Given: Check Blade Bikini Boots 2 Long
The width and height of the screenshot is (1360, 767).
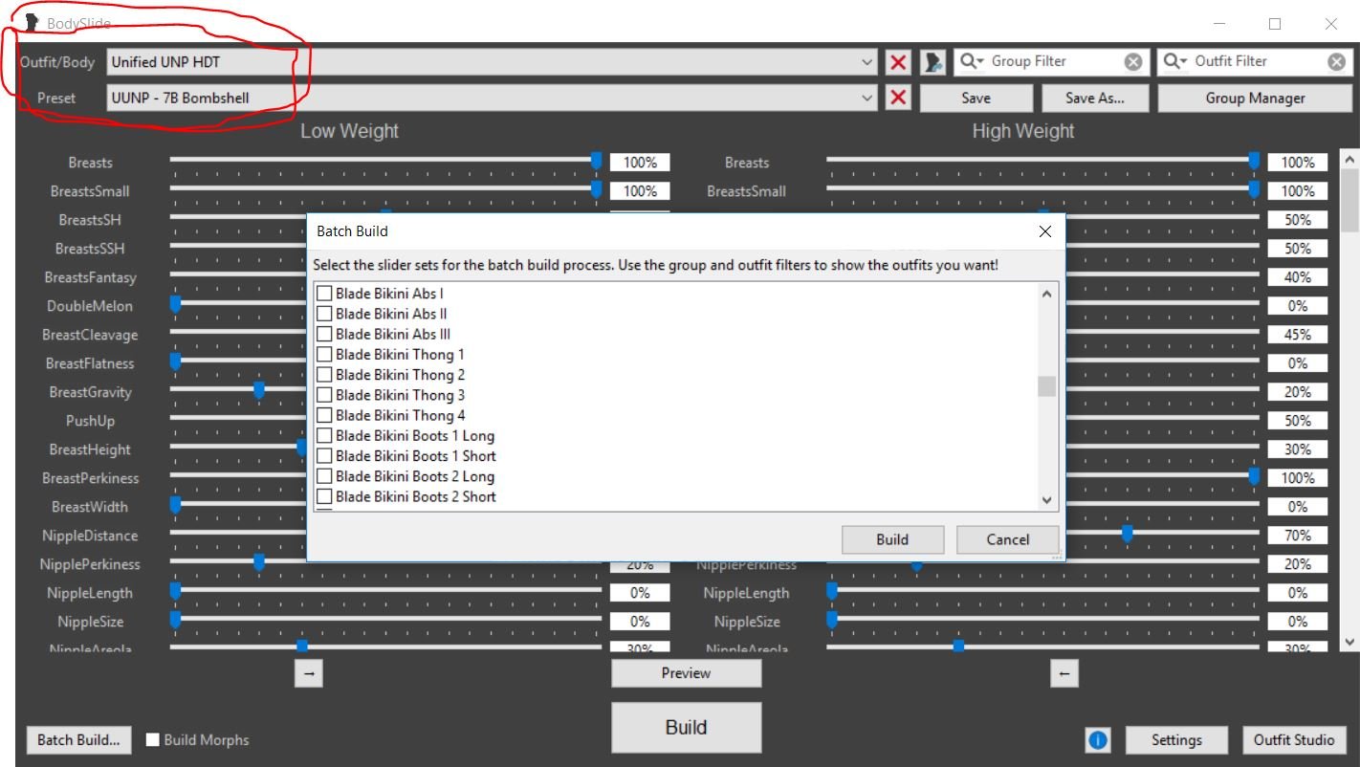Looking at the screenshot, I should [x=324, y=476].
